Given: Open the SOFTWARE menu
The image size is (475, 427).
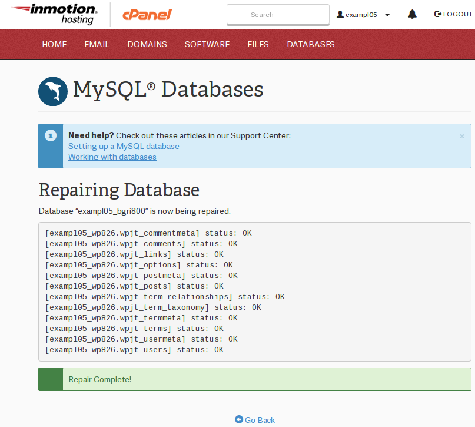Looking at the screenshot, I should (x=207, y=44).
